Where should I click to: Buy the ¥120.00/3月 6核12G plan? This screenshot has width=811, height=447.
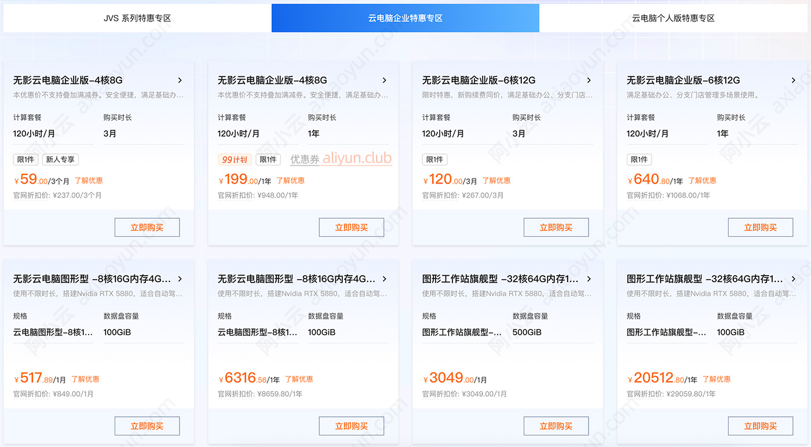pos(556,228)
